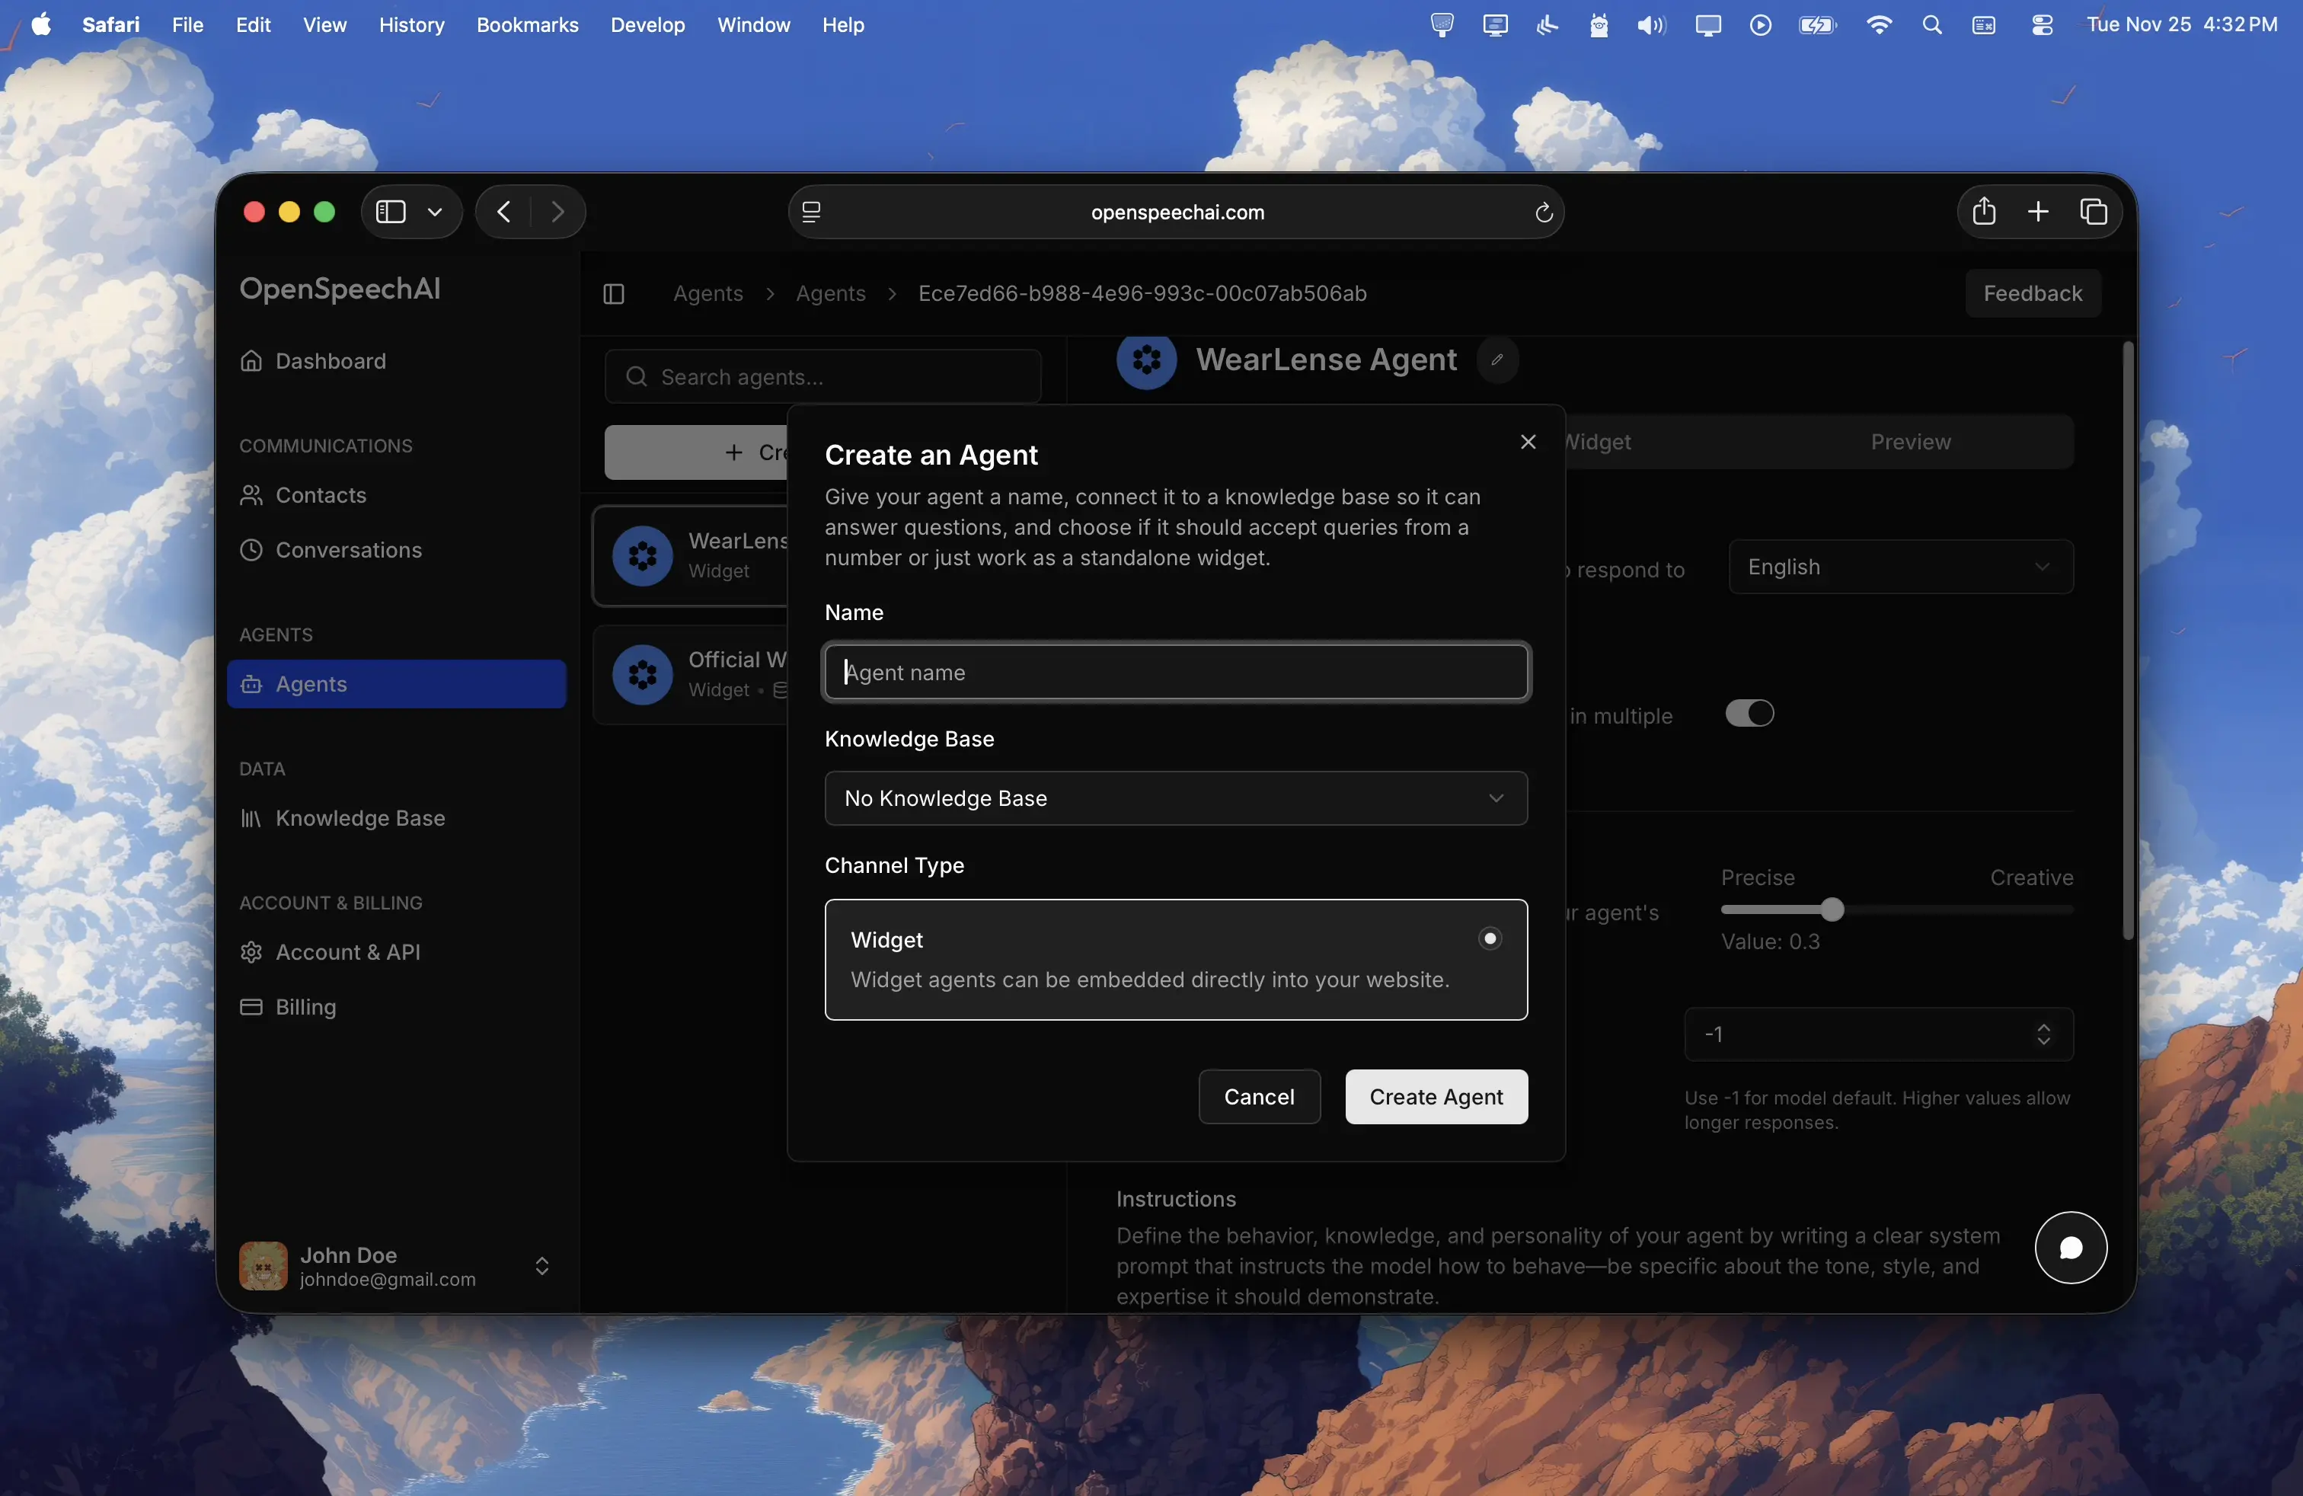Click the page vertical scrollbar

tap(2127, 641)
